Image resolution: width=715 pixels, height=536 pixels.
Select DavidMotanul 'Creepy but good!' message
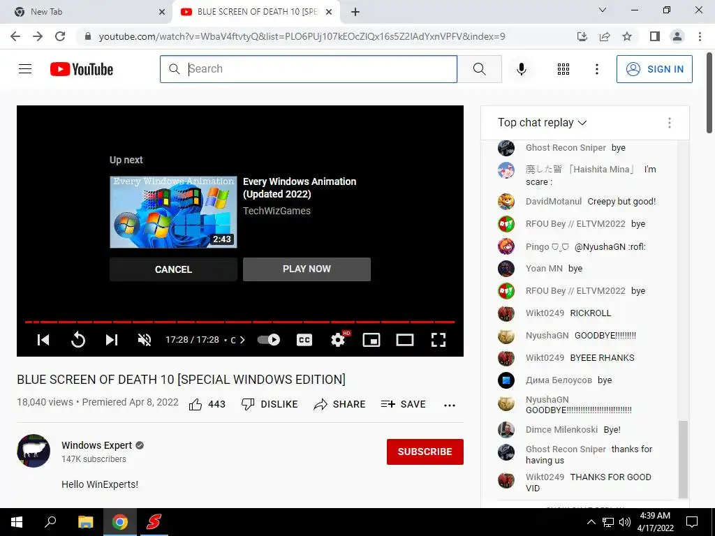621,202
